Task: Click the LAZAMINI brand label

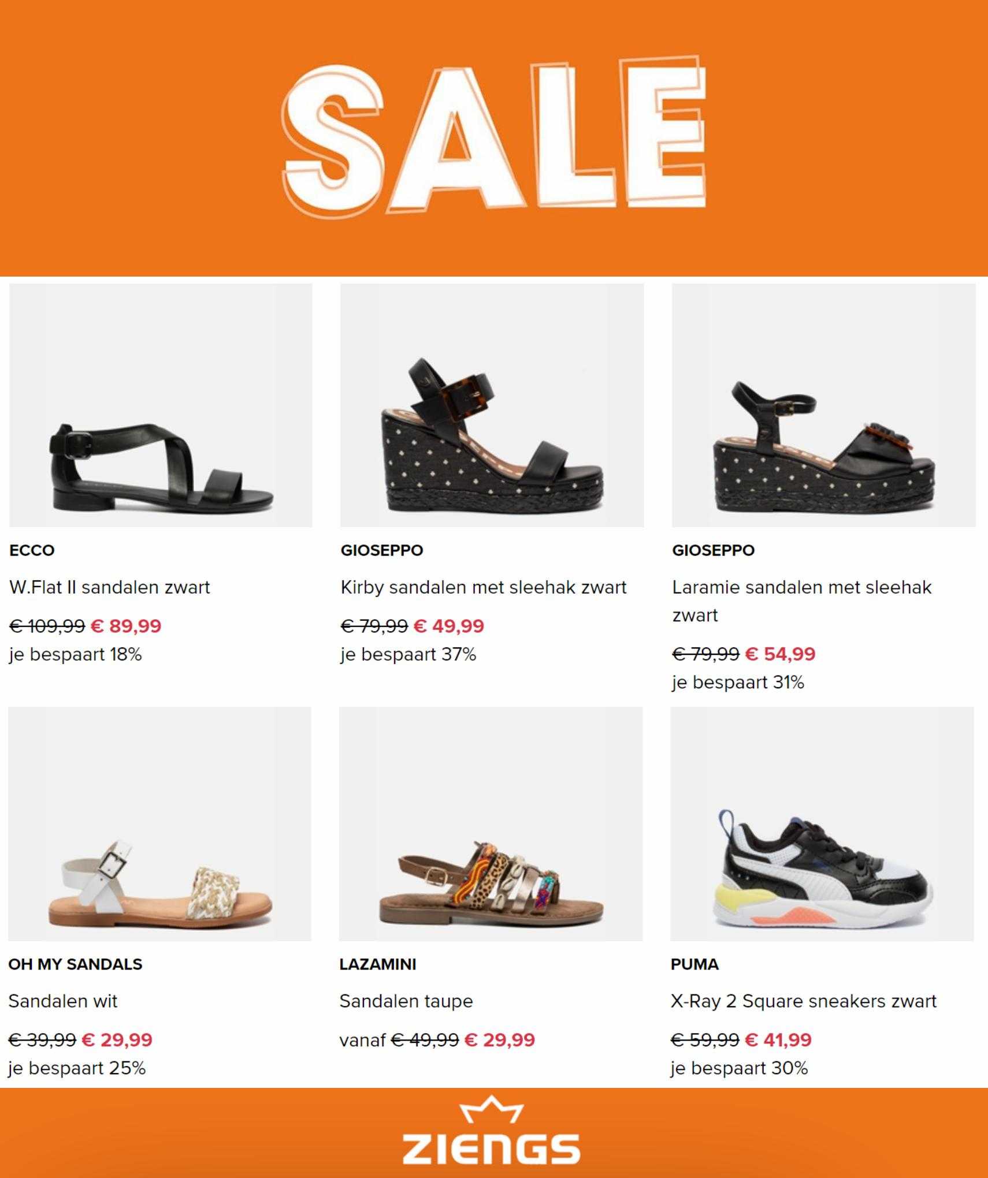Action: point(378,964)
